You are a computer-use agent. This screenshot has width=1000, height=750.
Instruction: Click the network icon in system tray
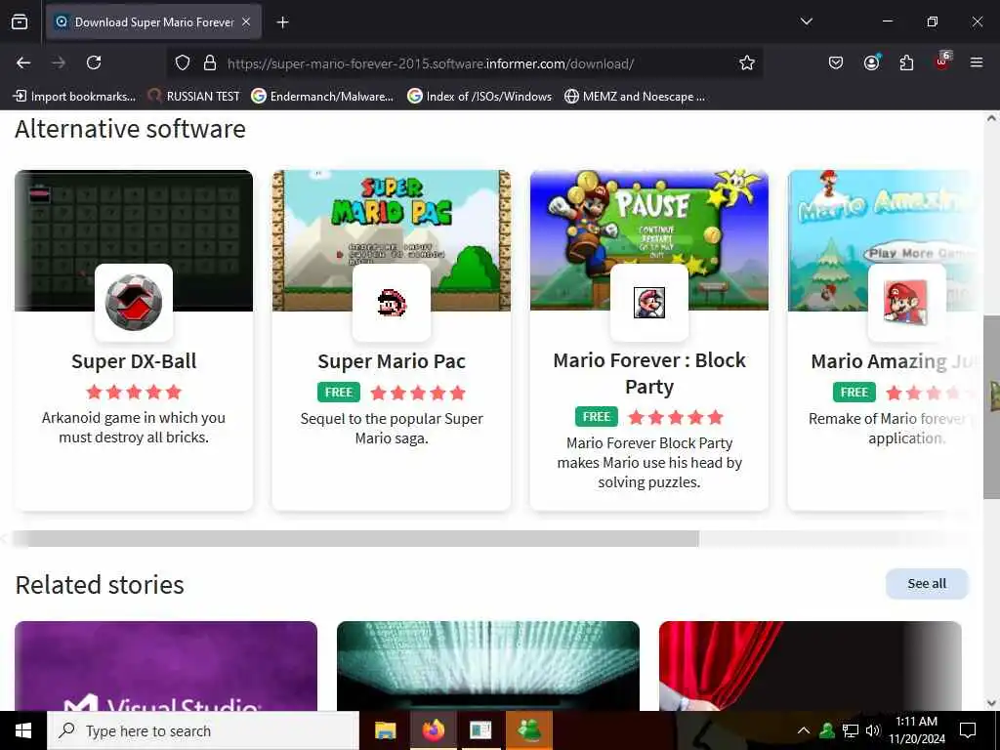coord(851,730)
